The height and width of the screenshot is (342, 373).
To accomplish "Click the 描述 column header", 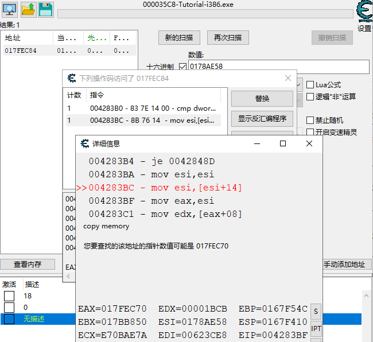I will (32, 284).
